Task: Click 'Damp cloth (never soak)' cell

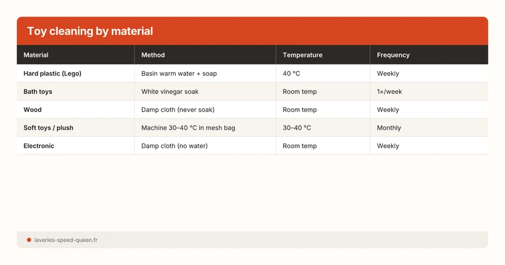Action: 178,110
